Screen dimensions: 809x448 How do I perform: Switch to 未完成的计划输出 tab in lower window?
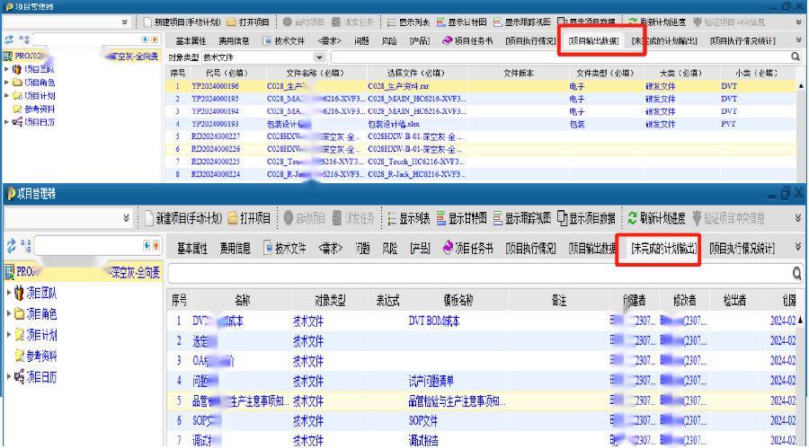click(x=663, y=249)
